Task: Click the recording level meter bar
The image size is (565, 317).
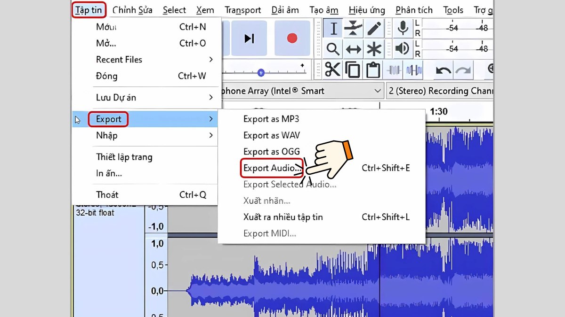Action: click(458, 28)
